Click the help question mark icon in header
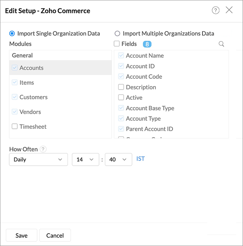 (x=216, y=10)
